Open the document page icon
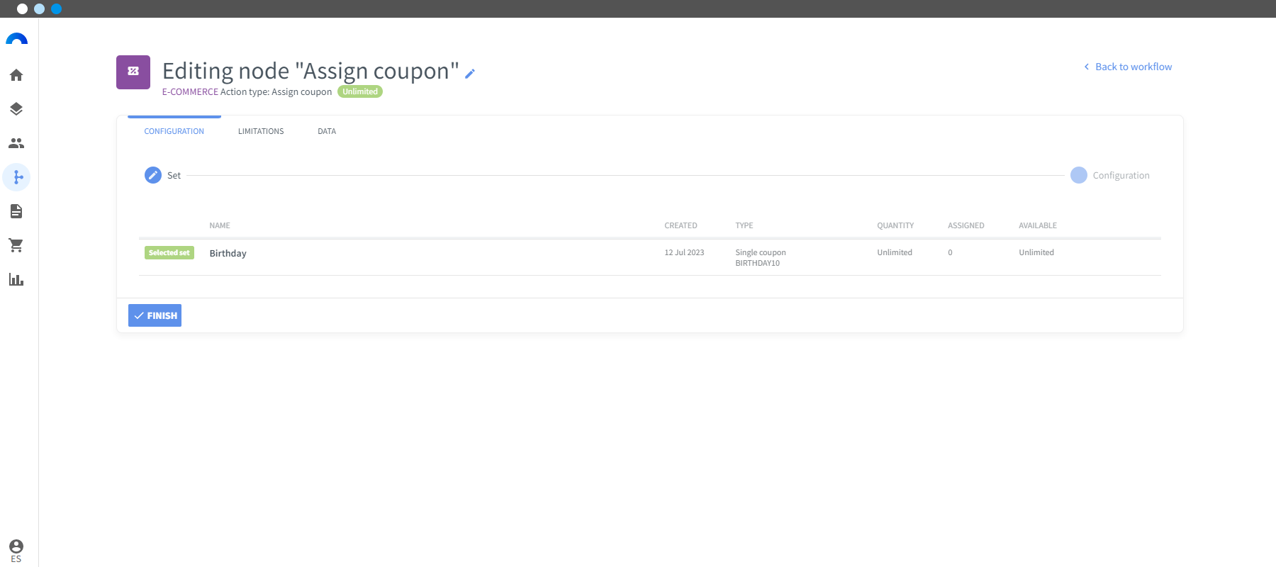Image resolution: width=1276 pixels, height=567 pixels. [16, 211]
